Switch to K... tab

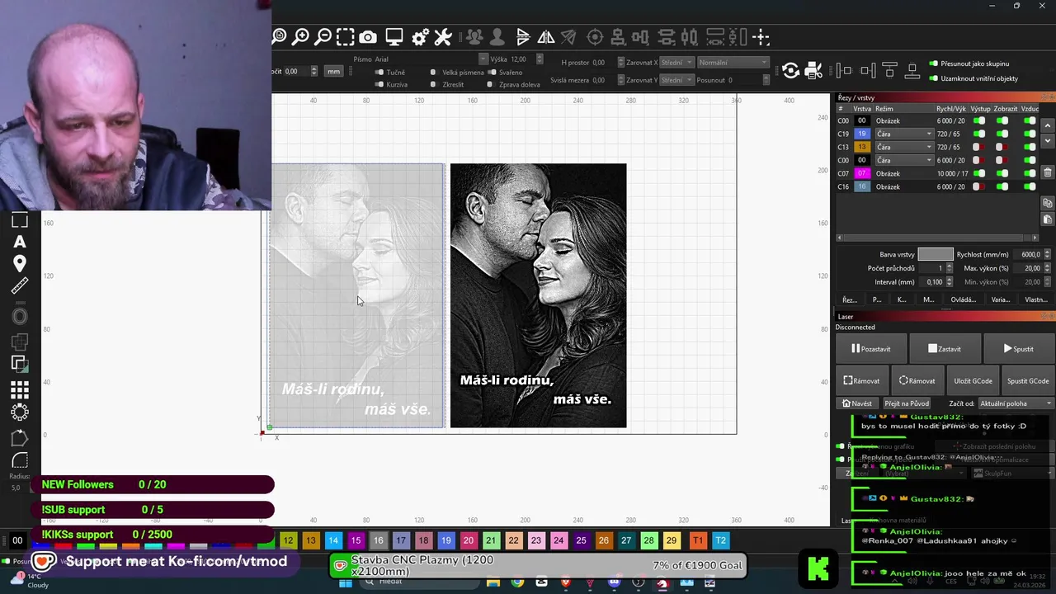click(x=902, y=299)
